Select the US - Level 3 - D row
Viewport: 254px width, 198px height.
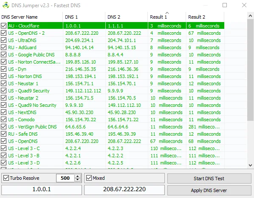113,163
